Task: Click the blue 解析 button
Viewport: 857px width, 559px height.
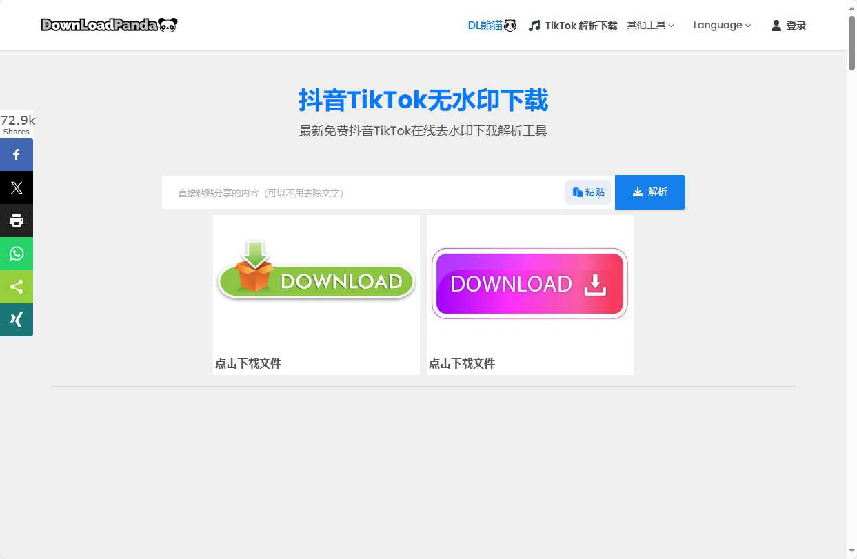Action: pyautogui.click(x=650, y=192)
